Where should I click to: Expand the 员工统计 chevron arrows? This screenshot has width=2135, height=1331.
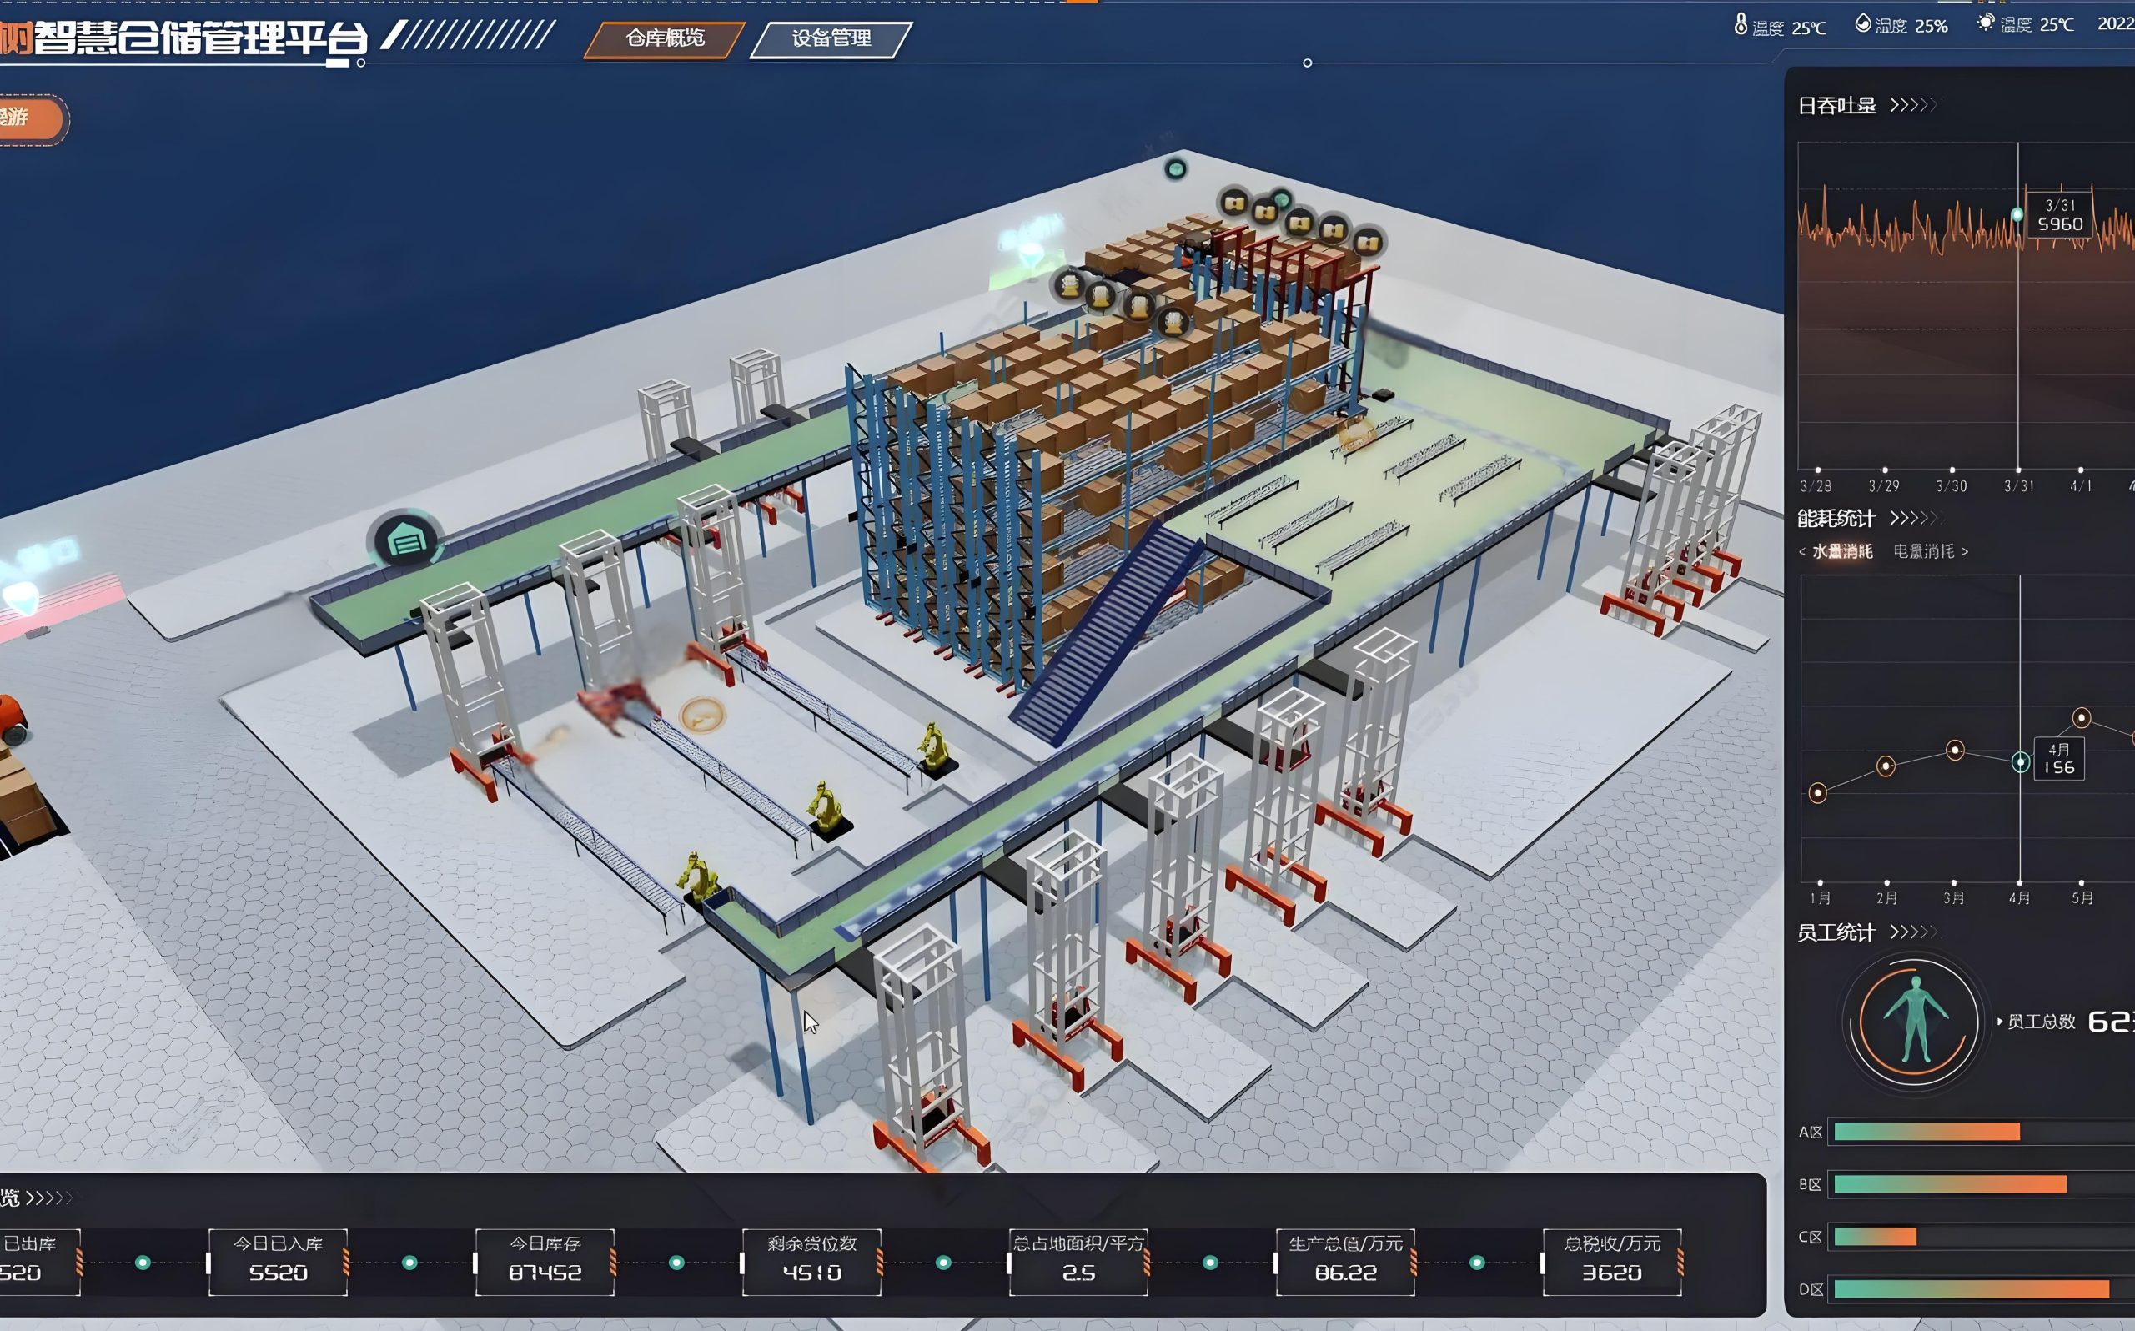click(x=1913, y=932)
